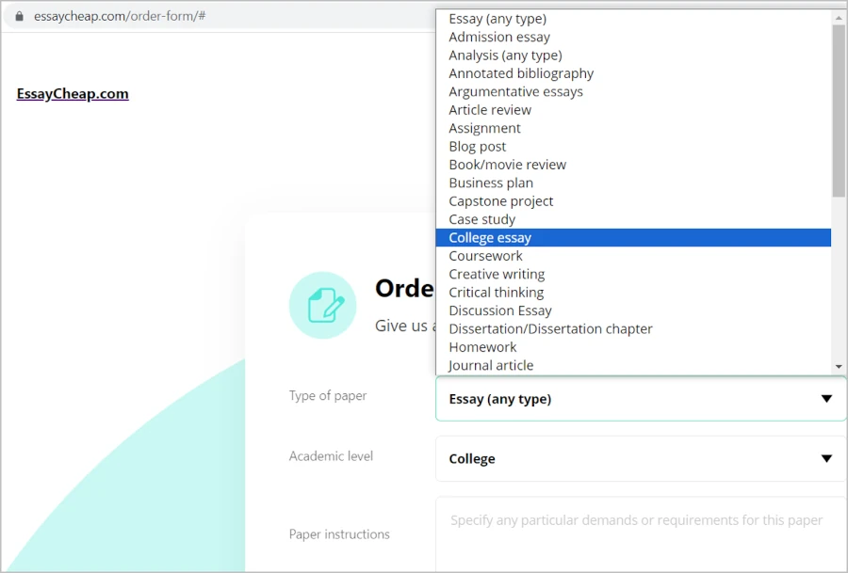Select 'Creative writing' option
The width and height of the screenshot is (848, 573).
click(x=633, y=275)
